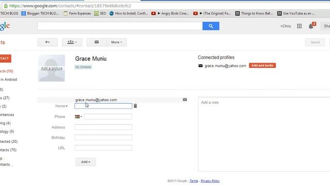330x185 pixels.
Task: Click the My Contacts label tag
Action: (x=83, y=67)
